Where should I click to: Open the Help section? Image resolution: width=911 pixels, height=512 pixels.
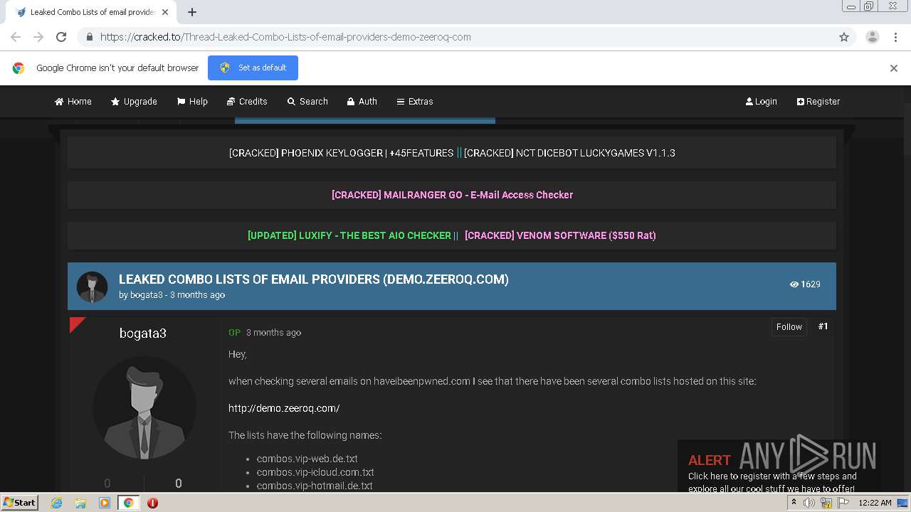[192, 102]
